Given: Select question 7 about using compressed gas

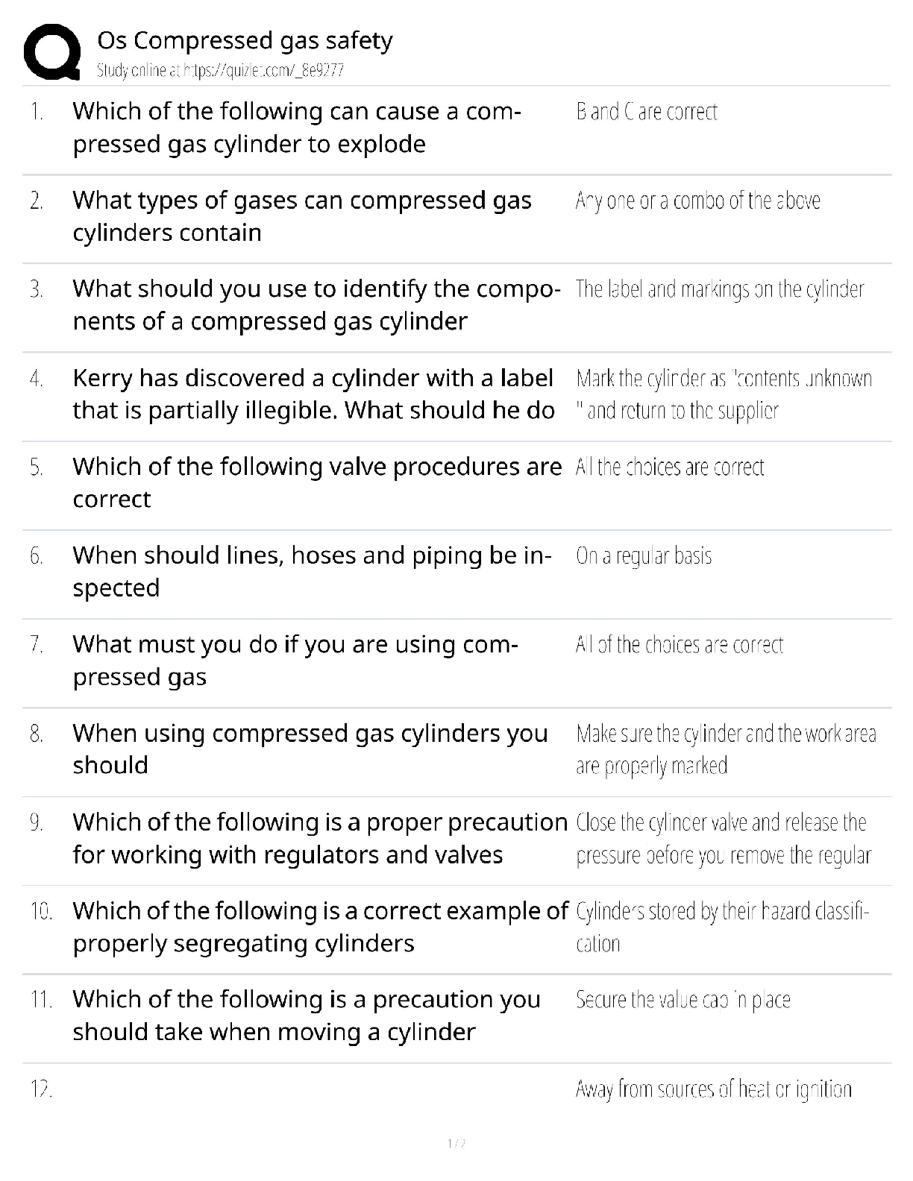Looking at the screenshot, I should click(x=295, y=660).
